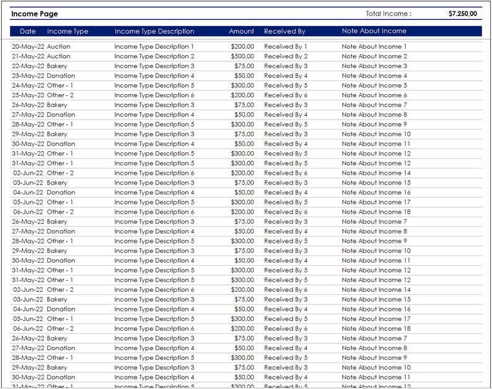Click the cell 'Income Type Description 1'
This screenshot has height=389, width=492.
click(154, 46)
